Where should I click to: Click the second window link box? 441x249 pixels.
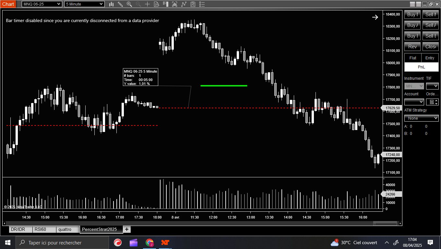coord(419,4)
